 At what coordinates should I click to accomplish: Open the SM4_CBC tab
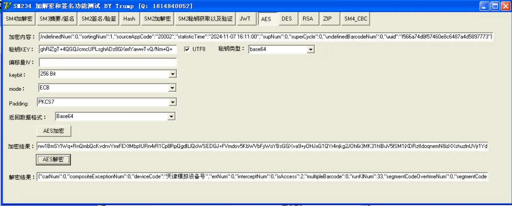tap(355, 19)
